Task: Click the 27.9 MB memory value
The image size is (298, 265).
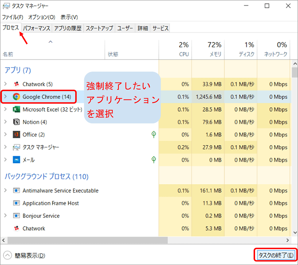Action: [x=212, y=147]
